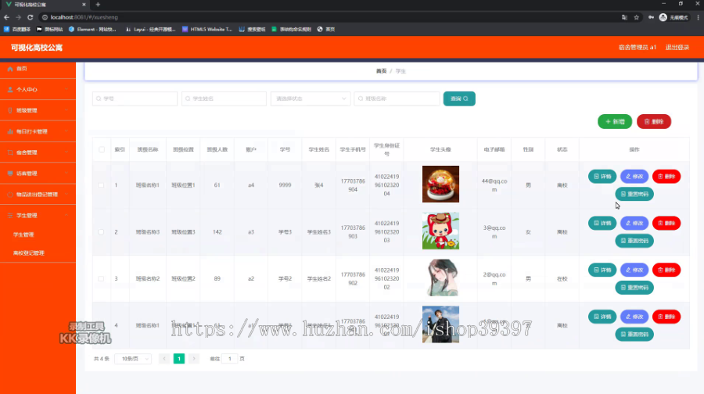Open a new browser tab with plus icon

click(98, 5)
